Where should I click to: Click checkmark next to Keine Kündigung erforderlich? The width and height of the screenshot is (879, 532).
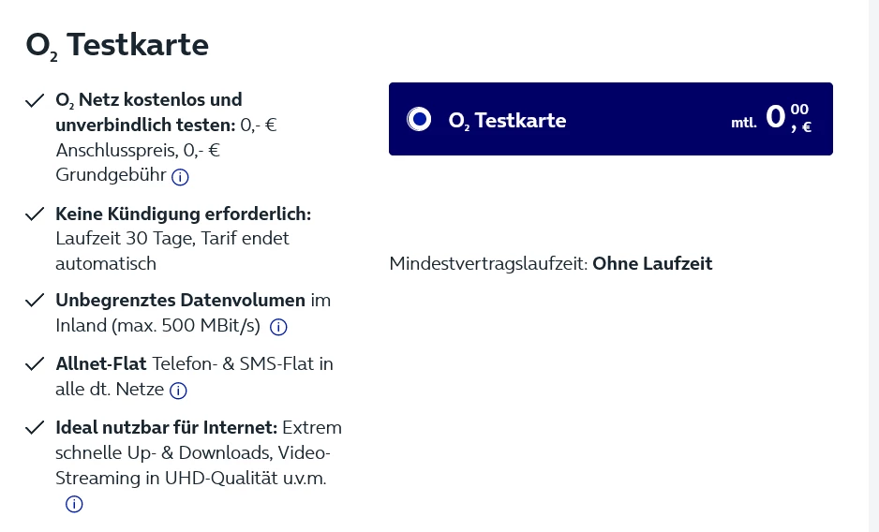pos(35,214)
